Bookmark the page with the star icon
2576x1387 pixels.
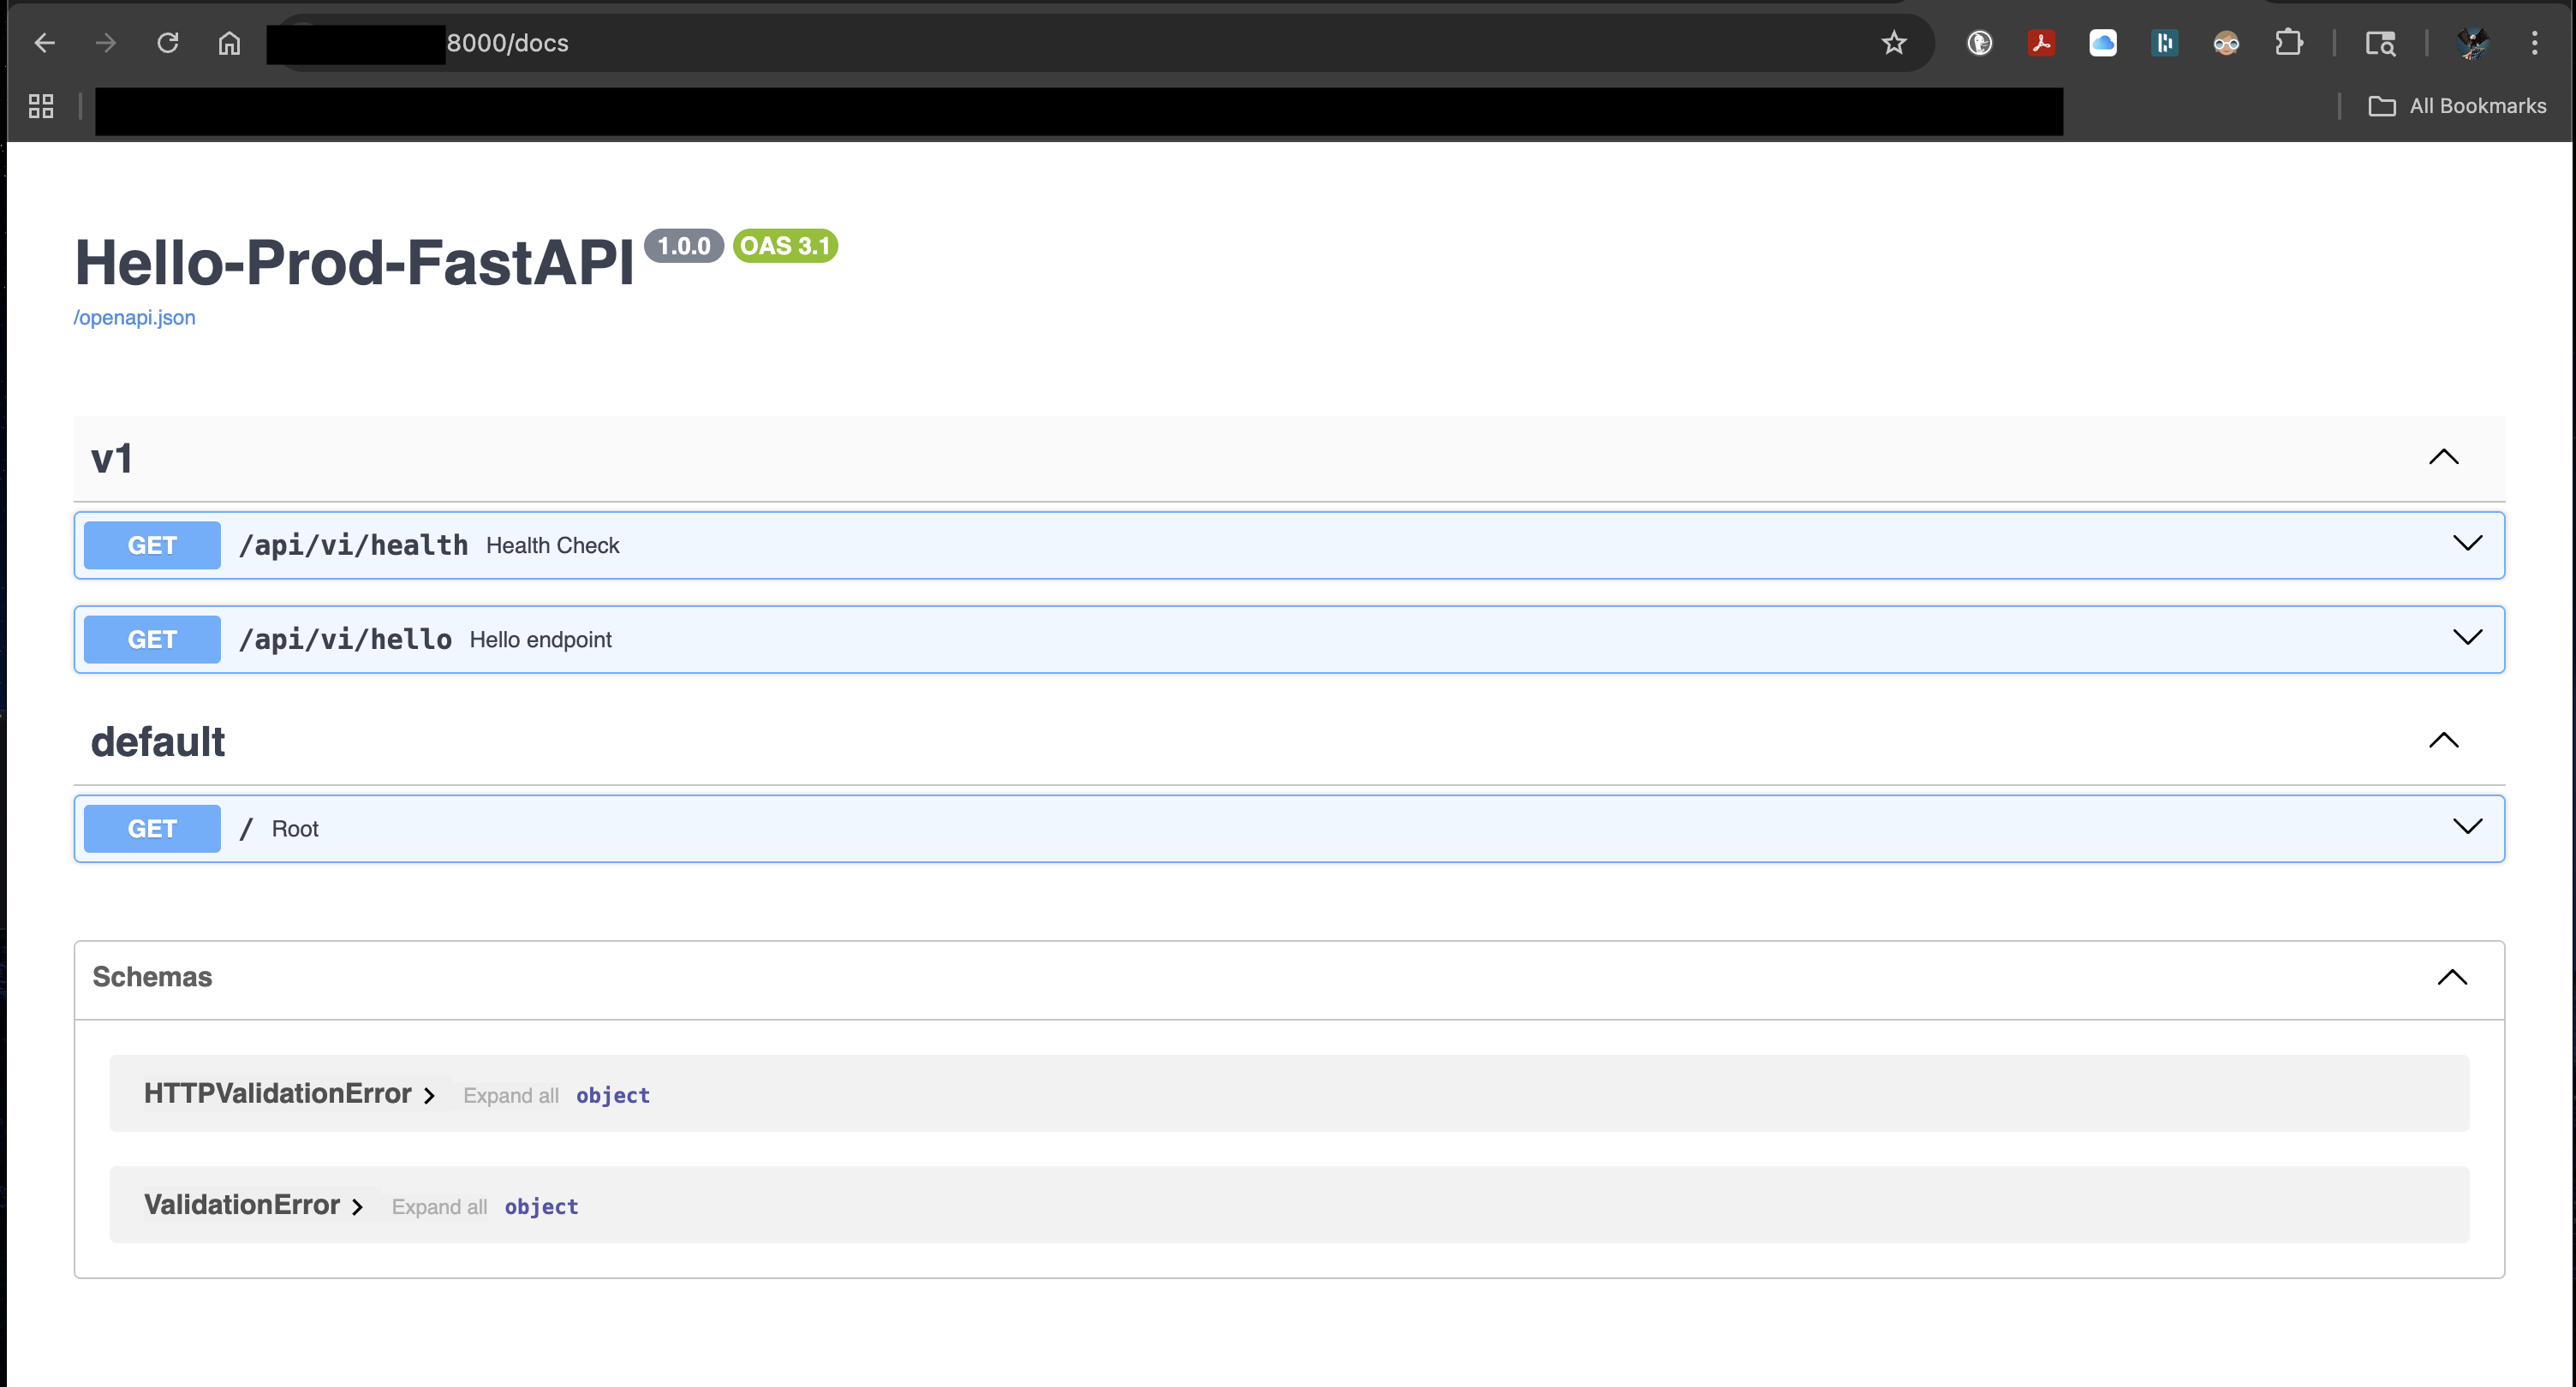click(1894, 43)
